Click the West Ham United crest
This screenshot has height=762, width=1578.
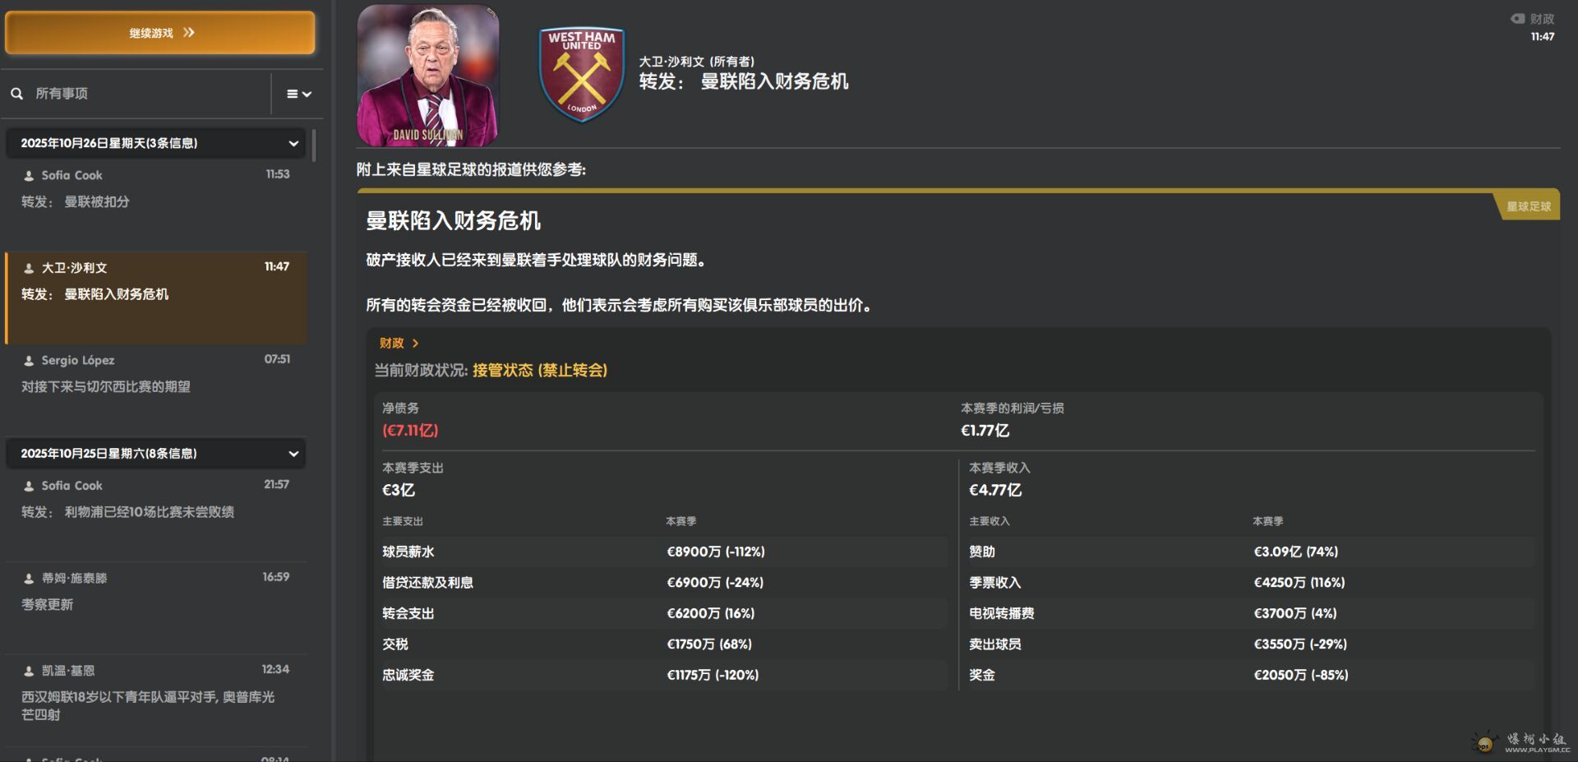pyautogui.click(x=582, y=75)
